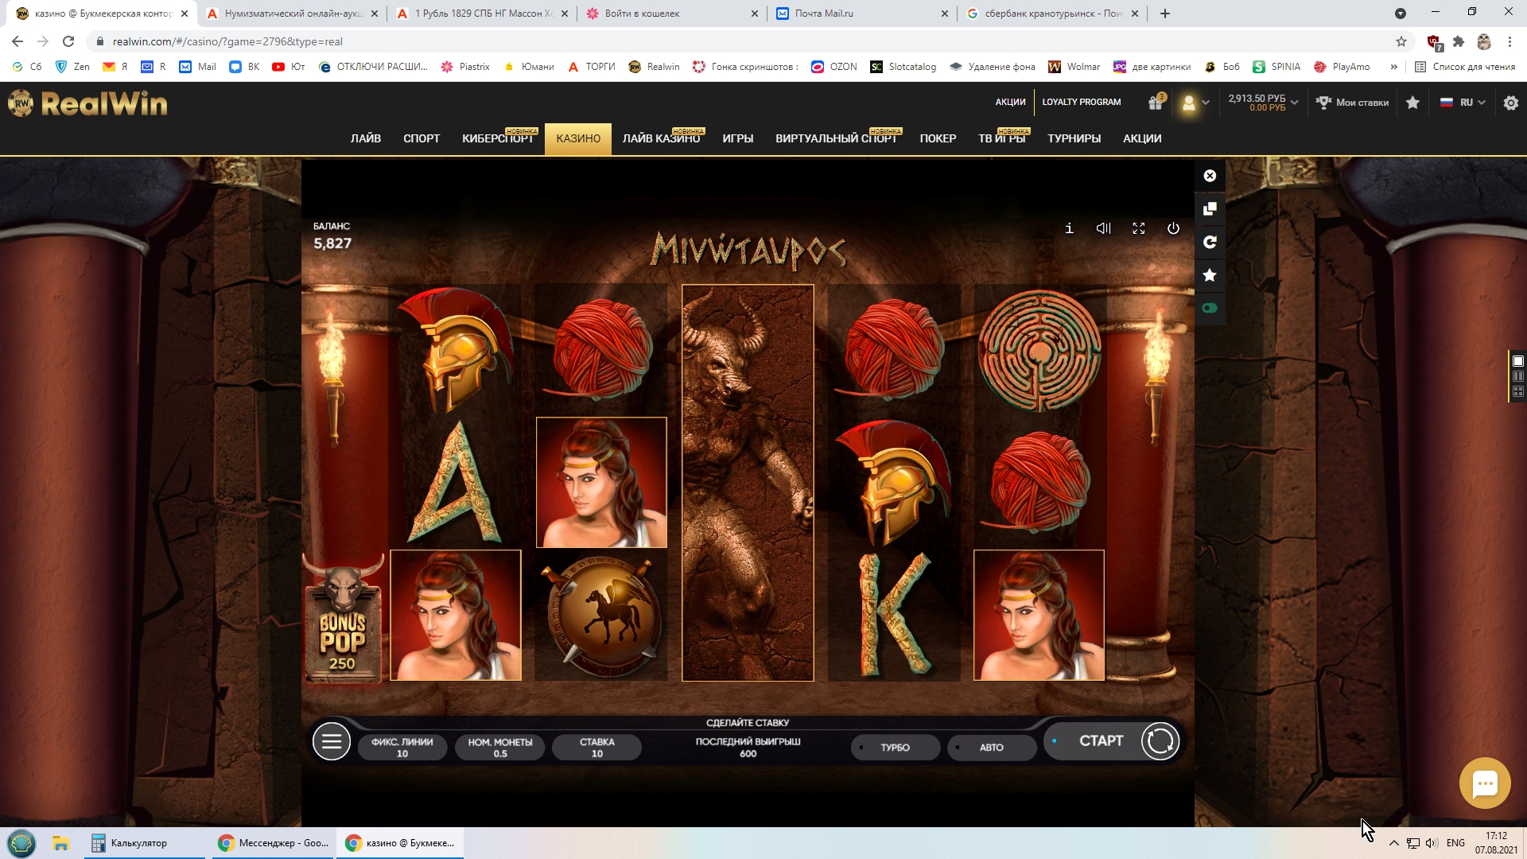The width and height of the screenshot is (1527, 859).
Task: Expand the RU language selector
Action: [1463, 103]
